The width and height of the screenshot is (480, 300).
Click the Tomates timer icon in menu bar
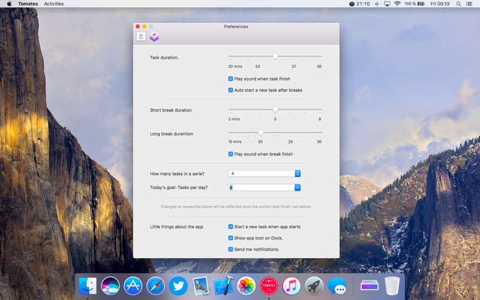tap(352, 4)
